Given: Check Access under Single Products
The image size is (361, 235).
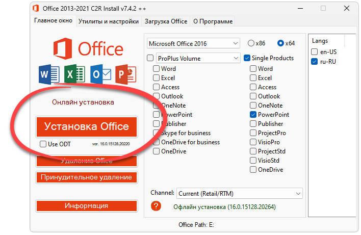Looking at the screenshot, I should (253, 87).
